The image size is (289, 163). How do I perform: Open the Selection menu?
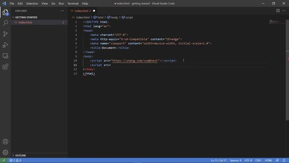click(32, 3)
